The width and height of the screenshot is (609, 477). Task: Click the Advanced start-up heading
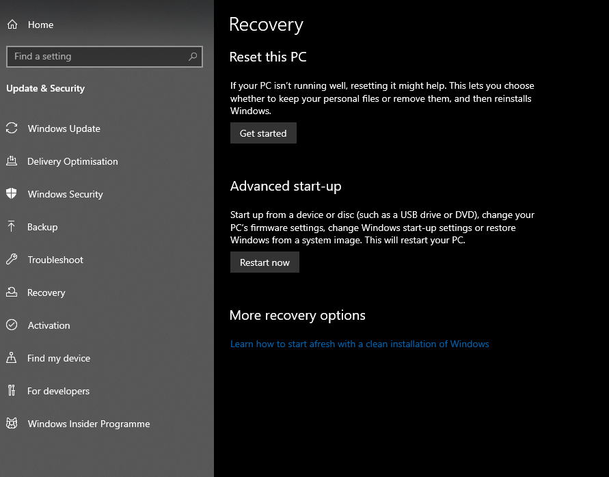[x=286, y=186]
